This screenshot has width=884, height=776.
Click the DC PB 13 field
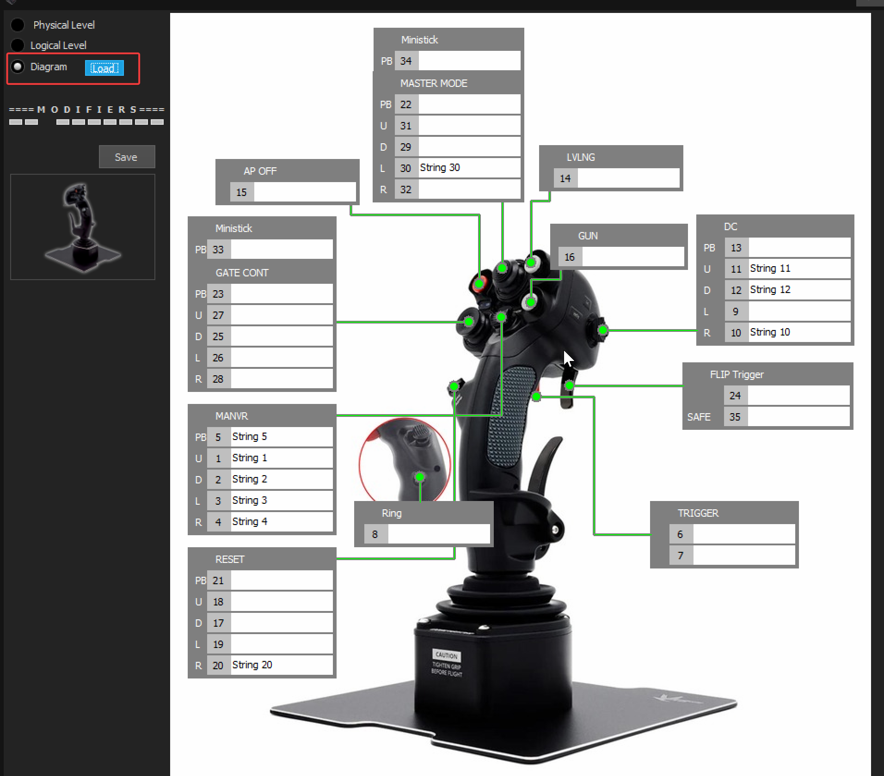[799, 247]
